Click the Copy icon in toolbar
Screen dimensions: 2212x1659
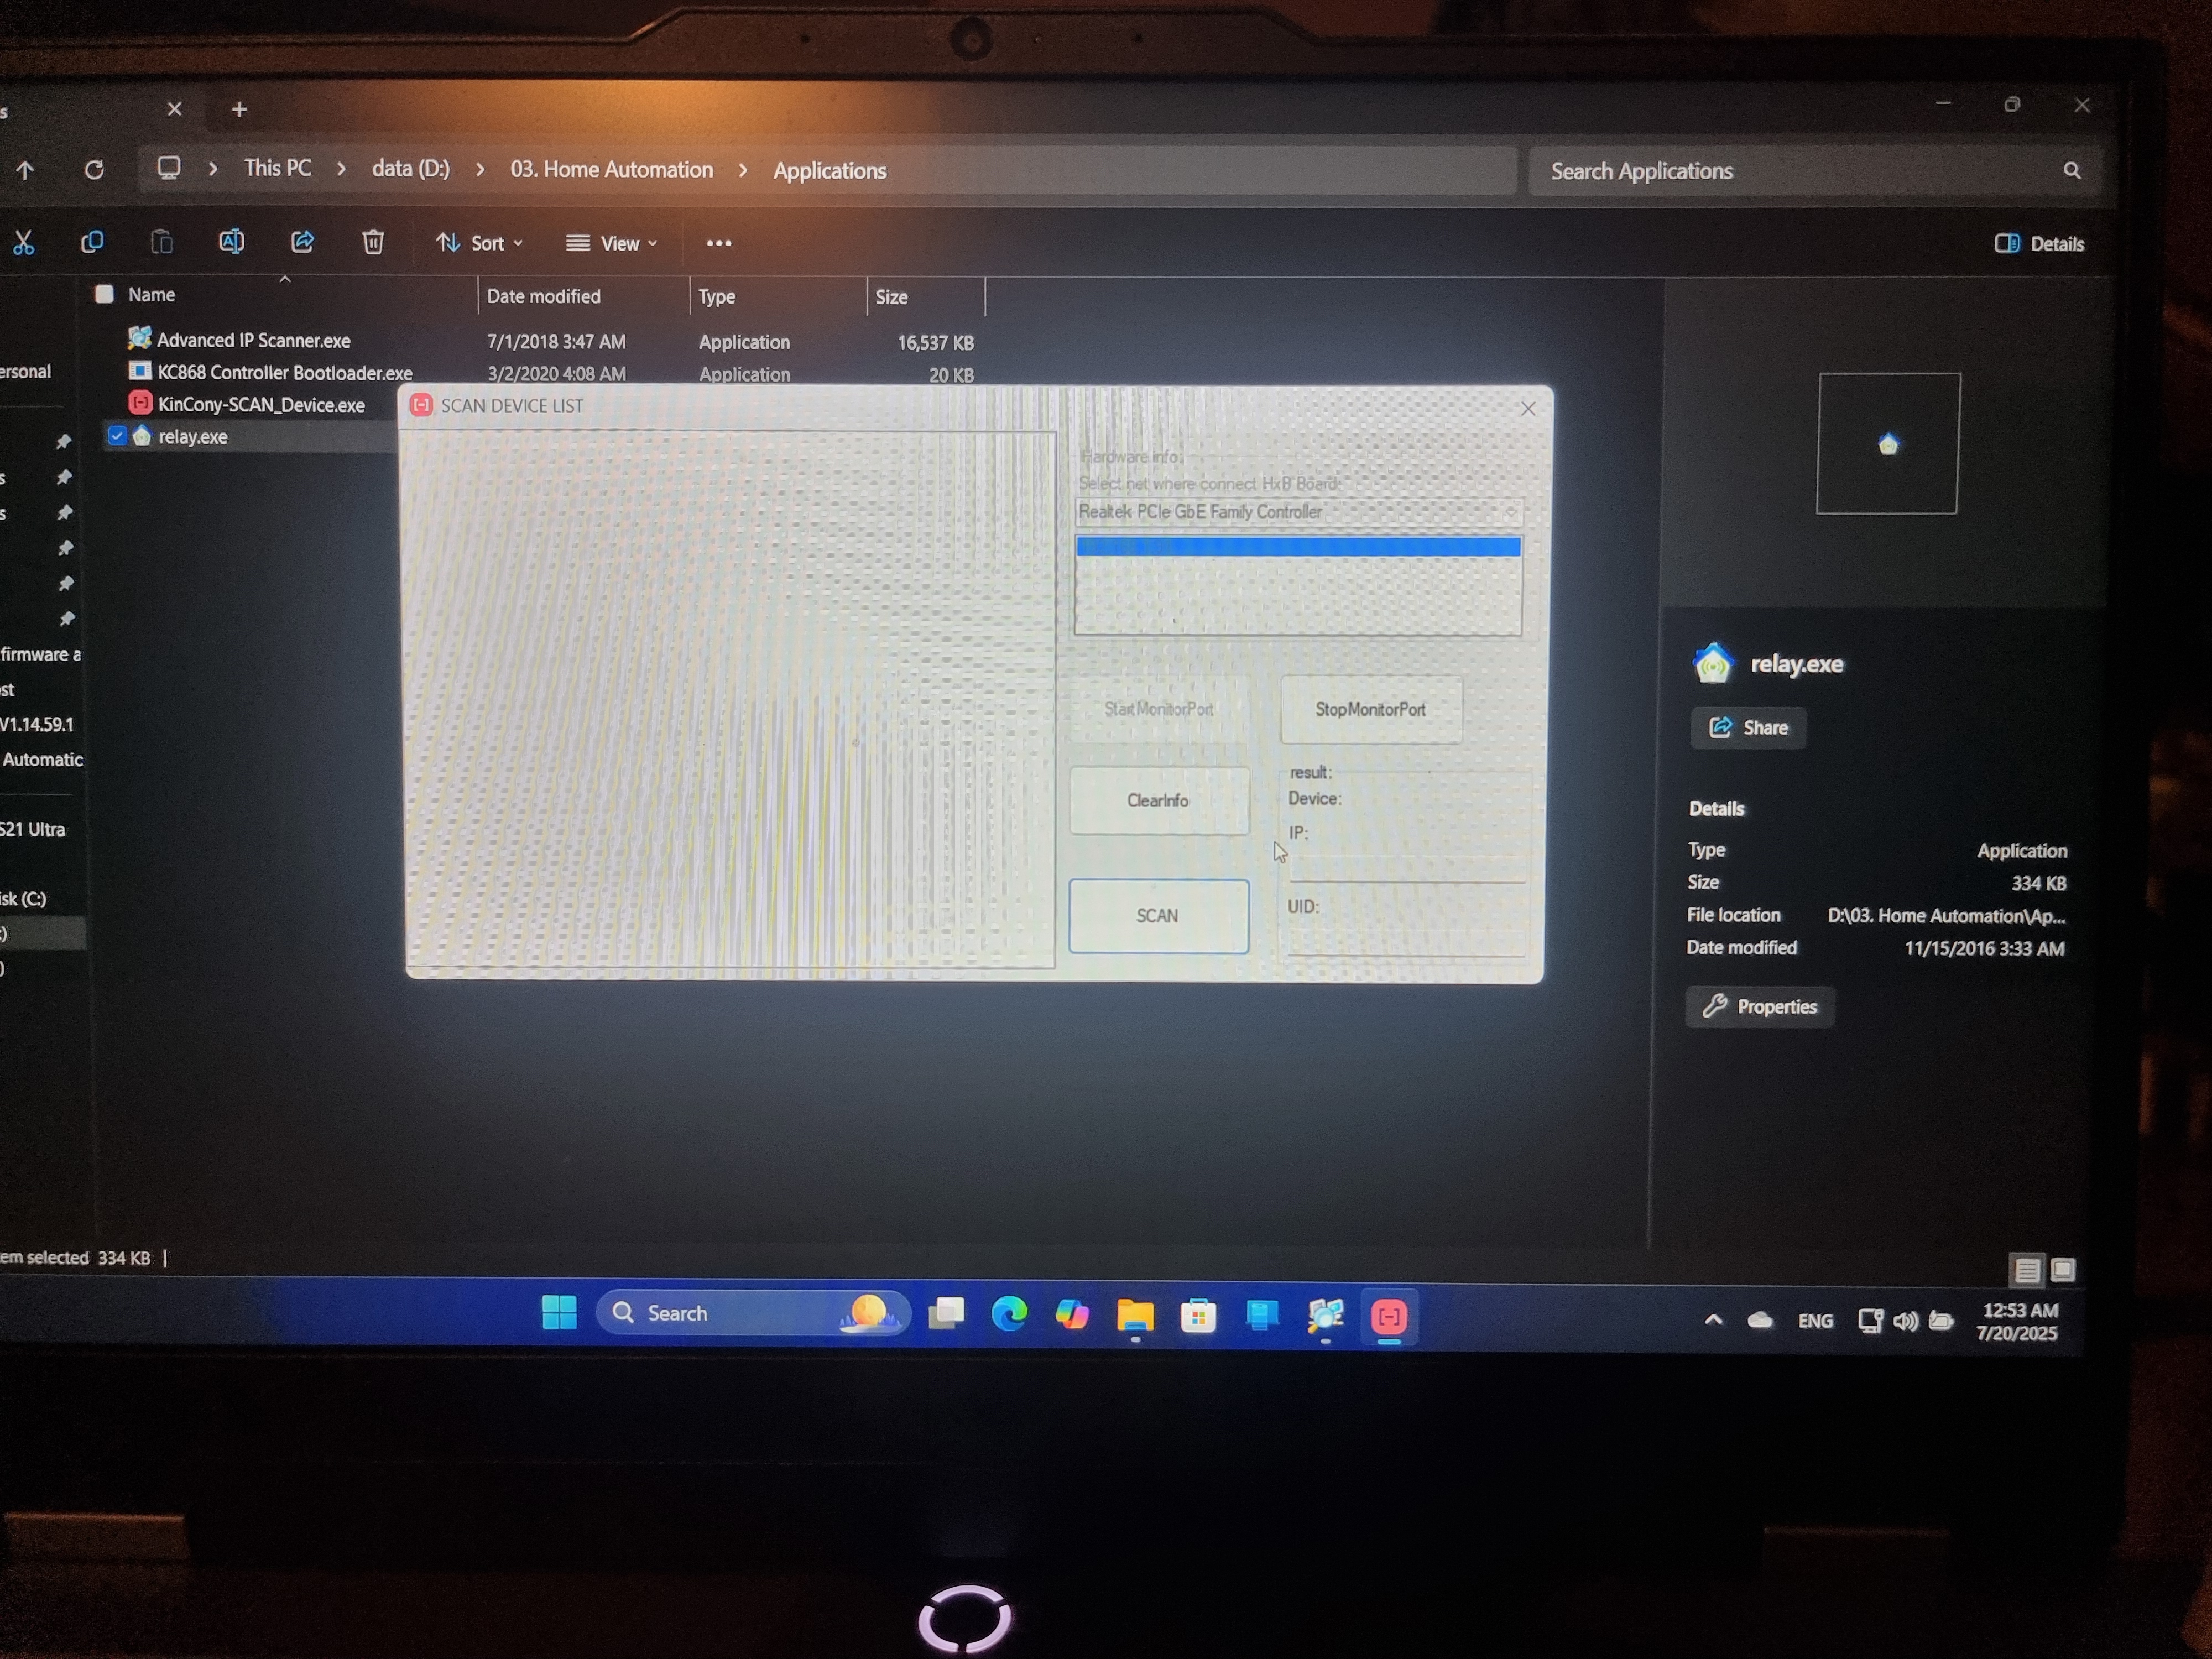pyautogui.click(x=92, y=242)
